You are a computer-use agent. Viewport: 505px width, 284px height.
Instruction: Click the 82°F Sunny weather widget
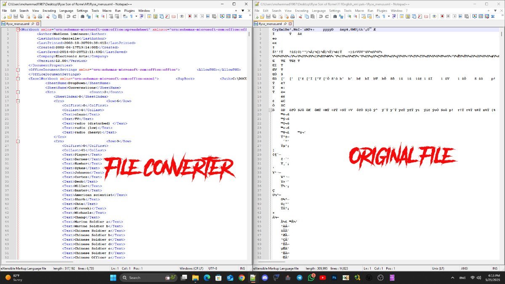coord(13,277)
